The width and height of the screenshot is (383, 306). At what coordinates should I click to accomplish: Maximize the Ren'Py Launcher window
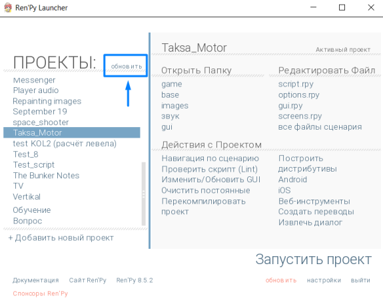click(342, 7)
